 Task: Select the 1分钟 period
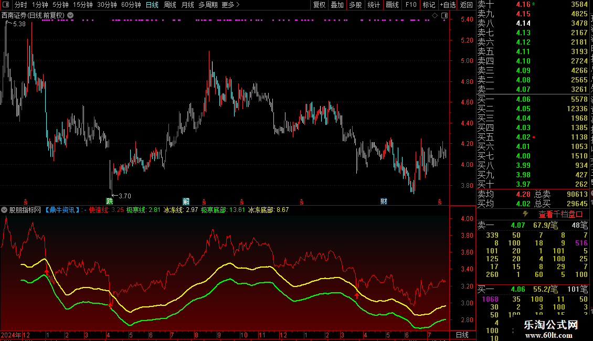(x=40, y=5)
